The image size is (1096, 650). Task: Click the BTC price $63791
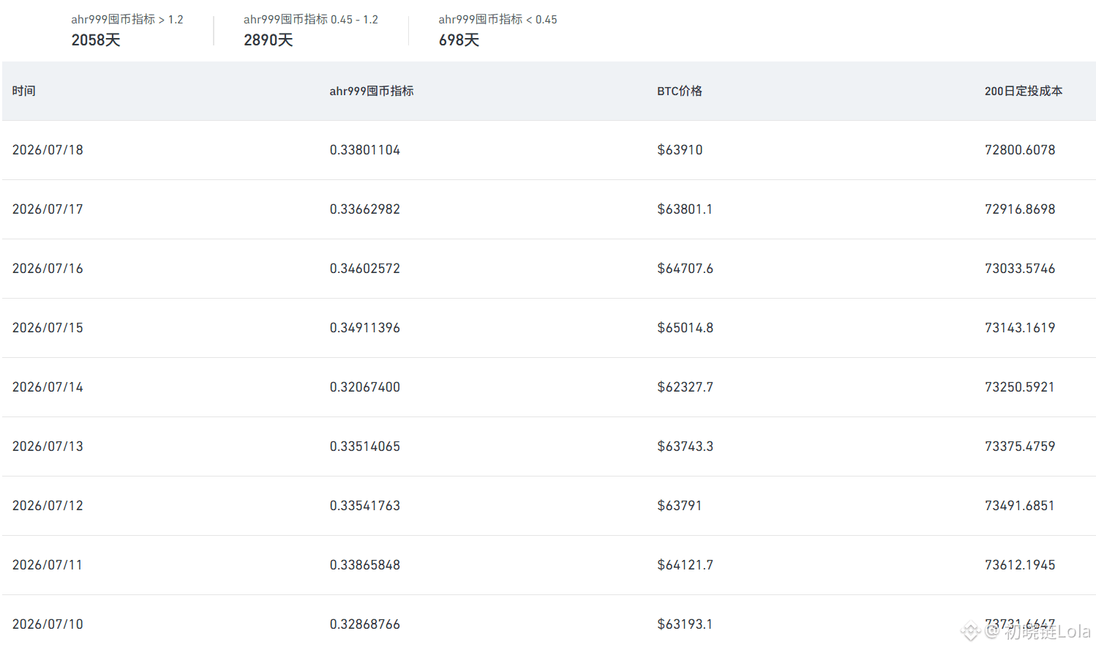tap(679, 506)
